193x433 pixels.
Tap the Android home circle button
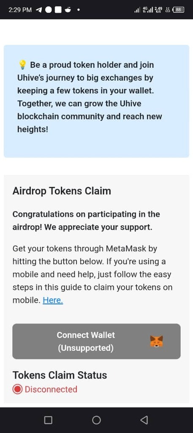(x=96, y=420)
